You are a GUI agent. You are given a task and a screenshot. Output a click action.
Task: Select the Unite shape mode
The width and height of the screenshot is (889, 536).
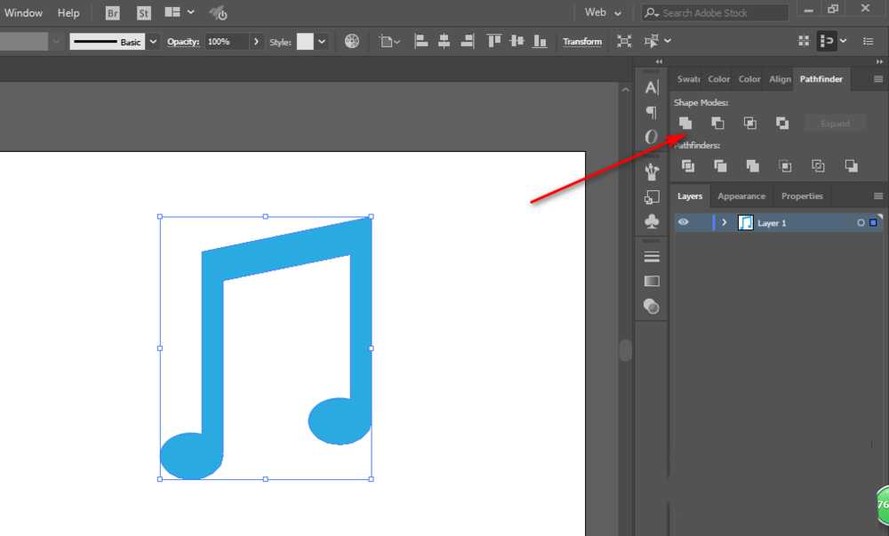click(685, 123)
